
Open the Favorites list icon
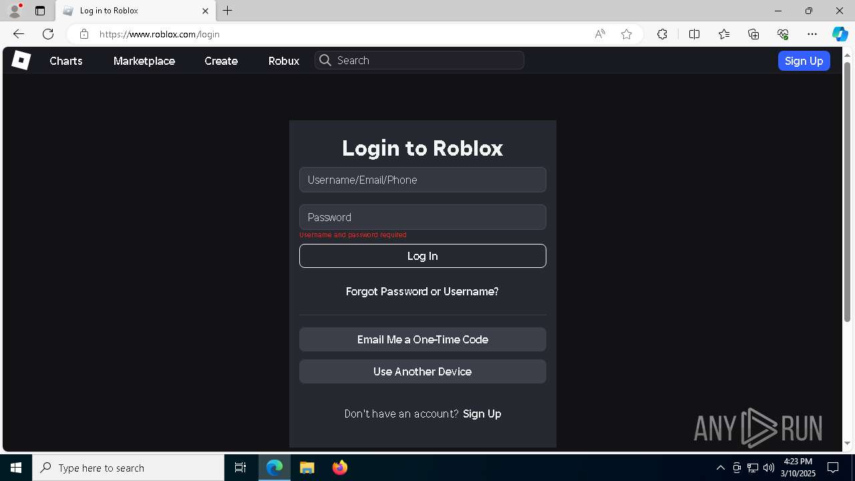[x=724, y=34]
